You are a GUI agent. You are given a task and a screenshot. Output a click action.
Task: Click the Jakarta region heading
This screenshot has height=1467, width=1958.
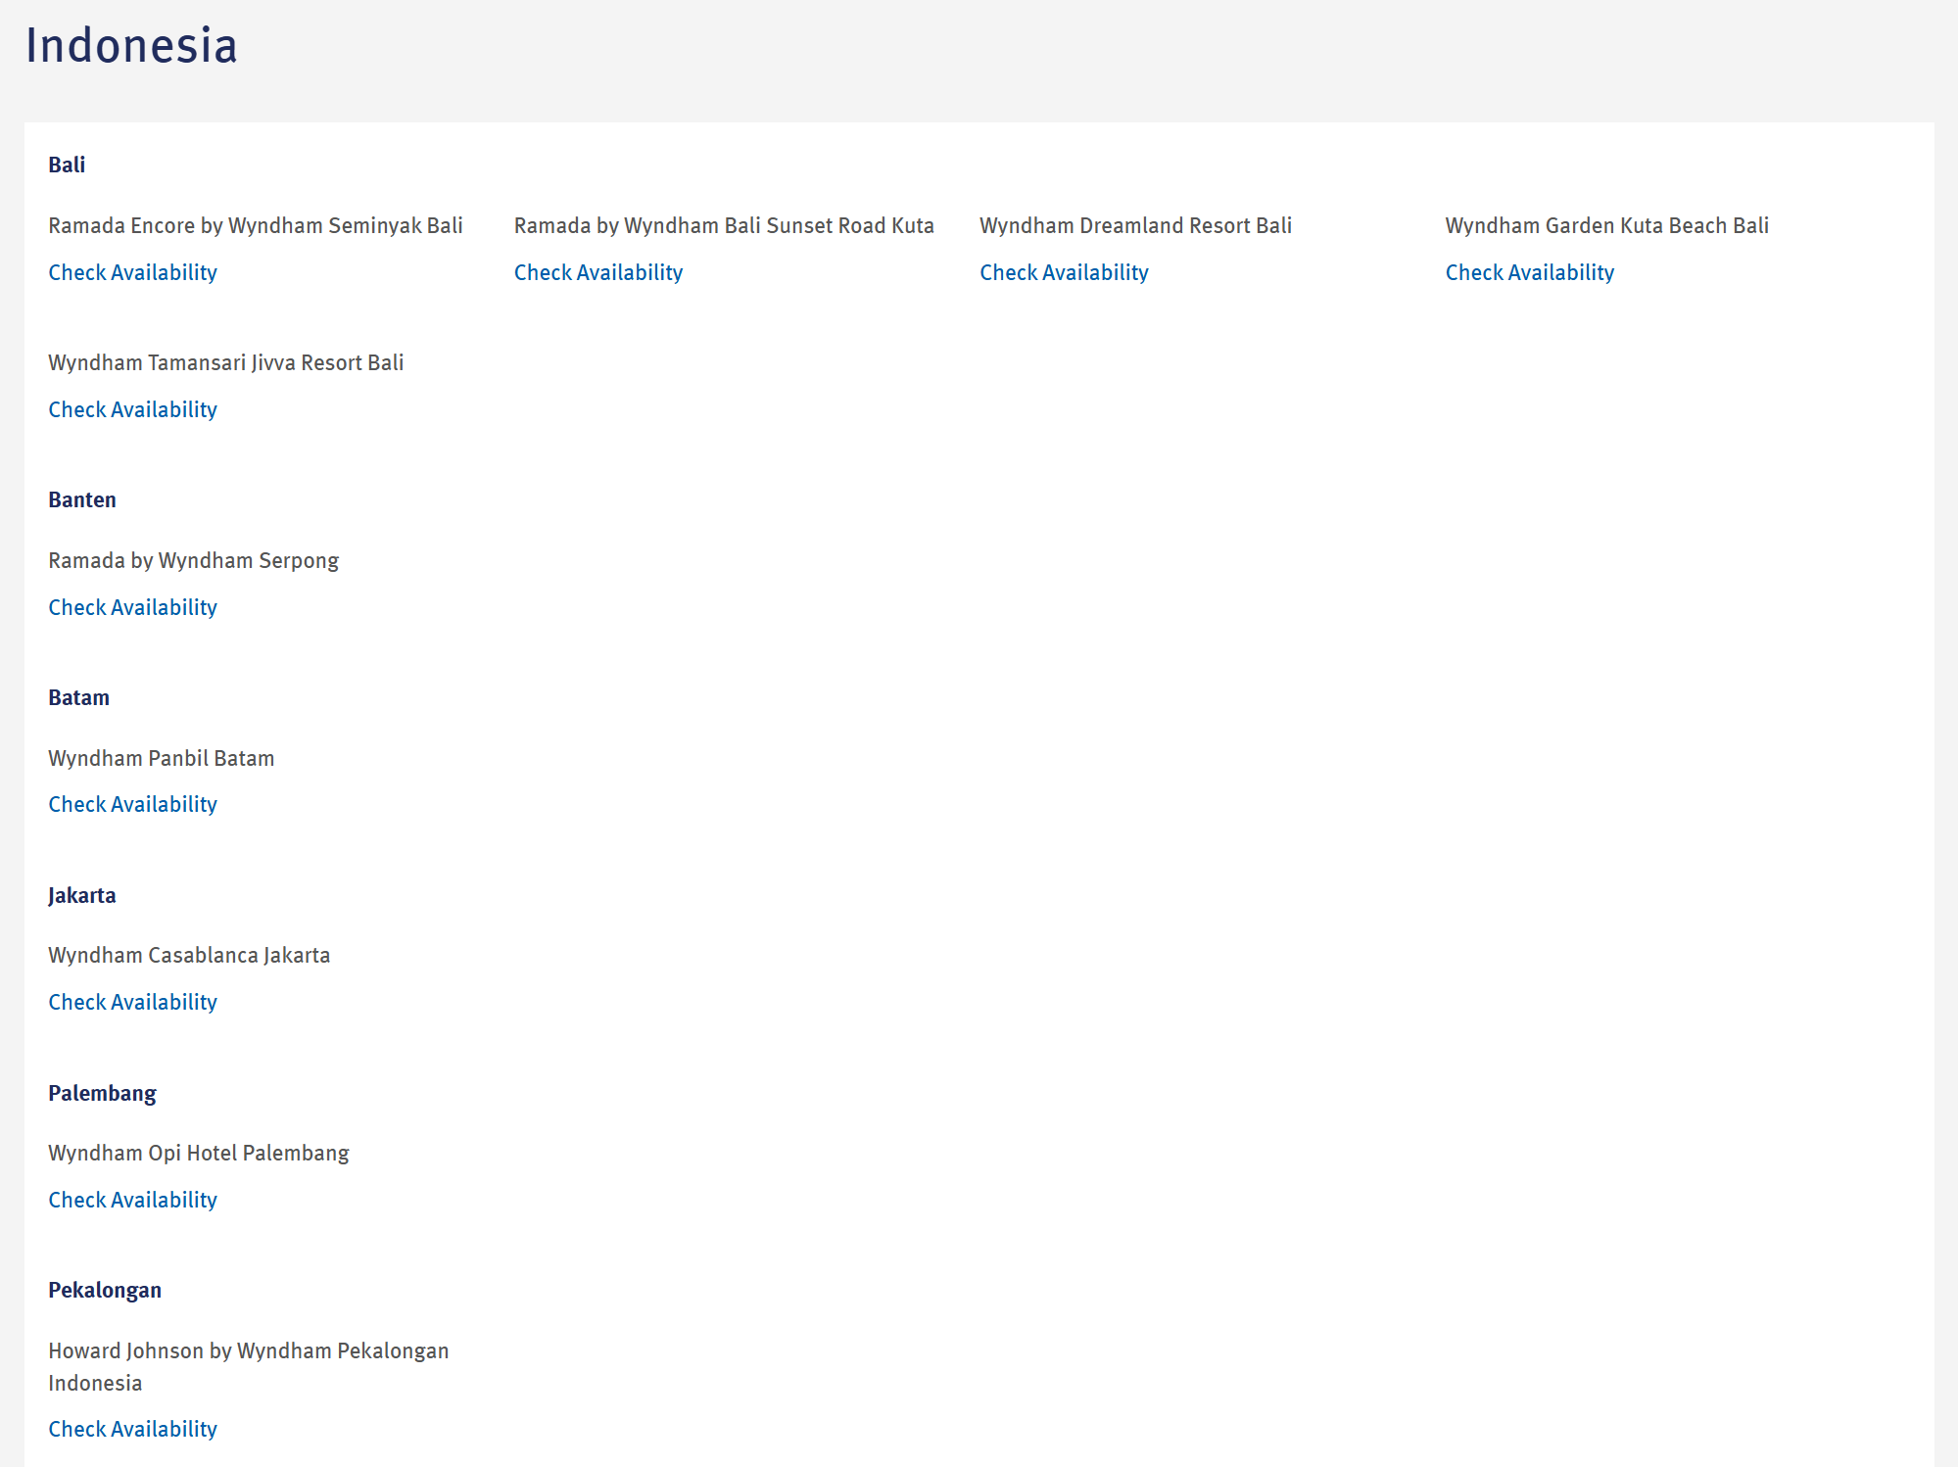(81, 895)
